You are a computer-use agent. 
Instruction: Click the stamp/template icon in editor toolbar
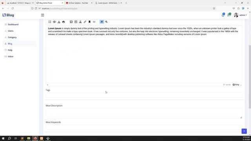[80, 22]
